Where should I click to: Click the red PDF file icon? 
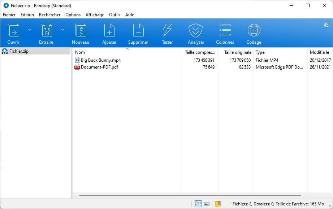tap(77, 67)
